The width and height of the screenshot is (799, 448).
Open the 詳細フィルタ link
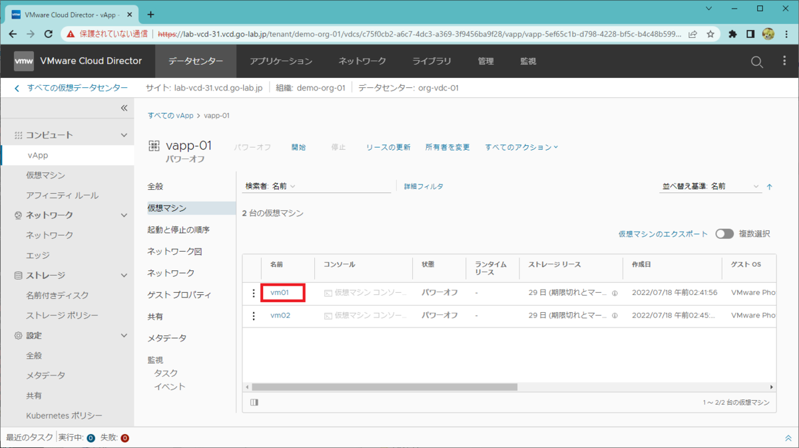pos(423,187)
